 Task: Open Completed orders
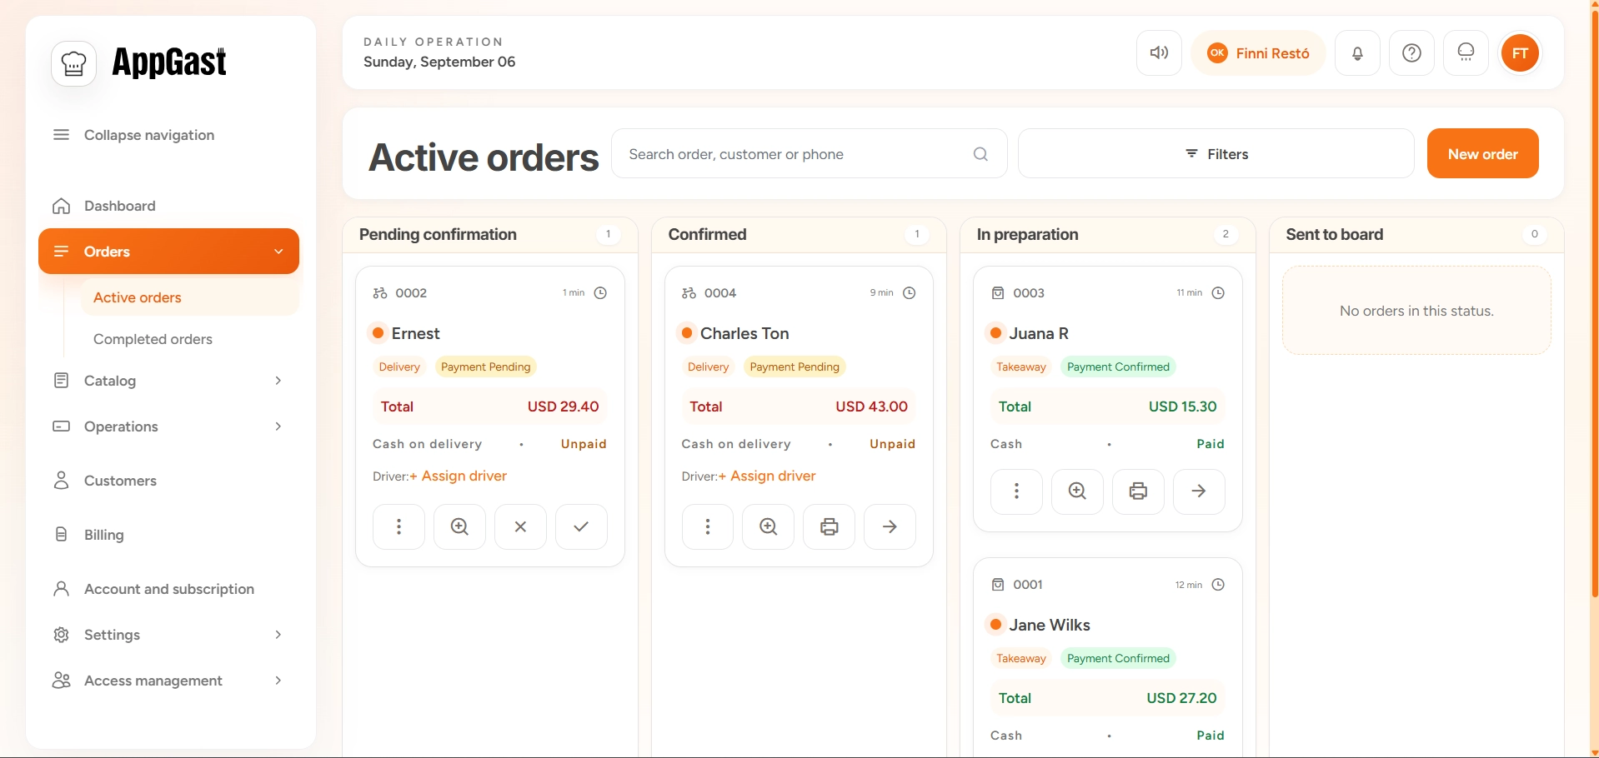pyautogui.click(x=190, y=339)
